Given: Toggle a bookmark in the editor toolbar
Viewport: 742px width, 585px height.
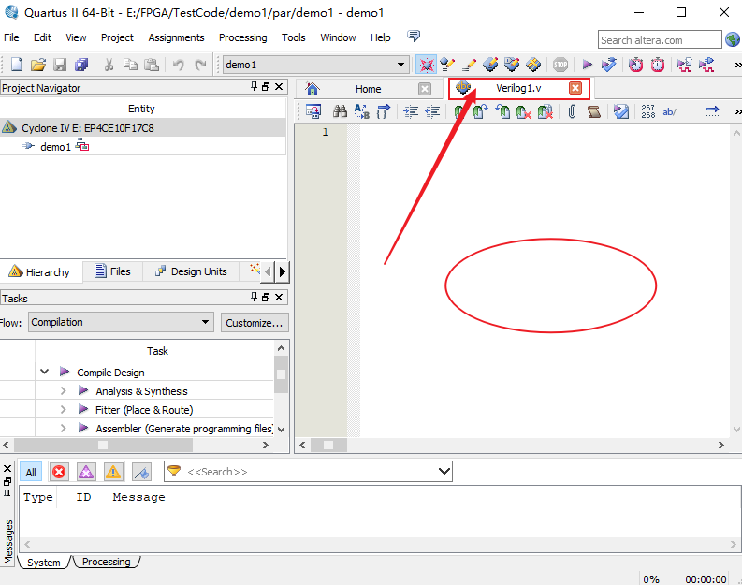Looking at the screenshot, I should 458,111.
